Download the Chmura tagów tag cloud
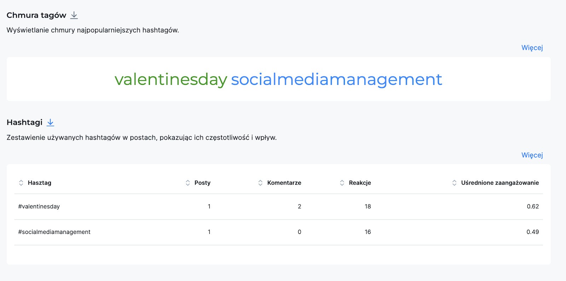This screenshot has height=281, width=566. (x=74, y=15)
